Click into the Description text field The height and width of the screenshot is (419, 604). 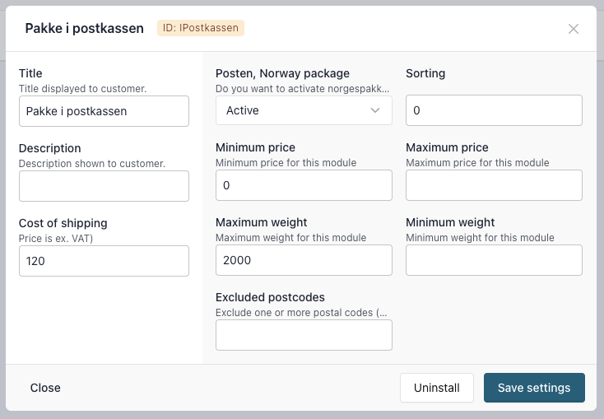coord(104,186)
